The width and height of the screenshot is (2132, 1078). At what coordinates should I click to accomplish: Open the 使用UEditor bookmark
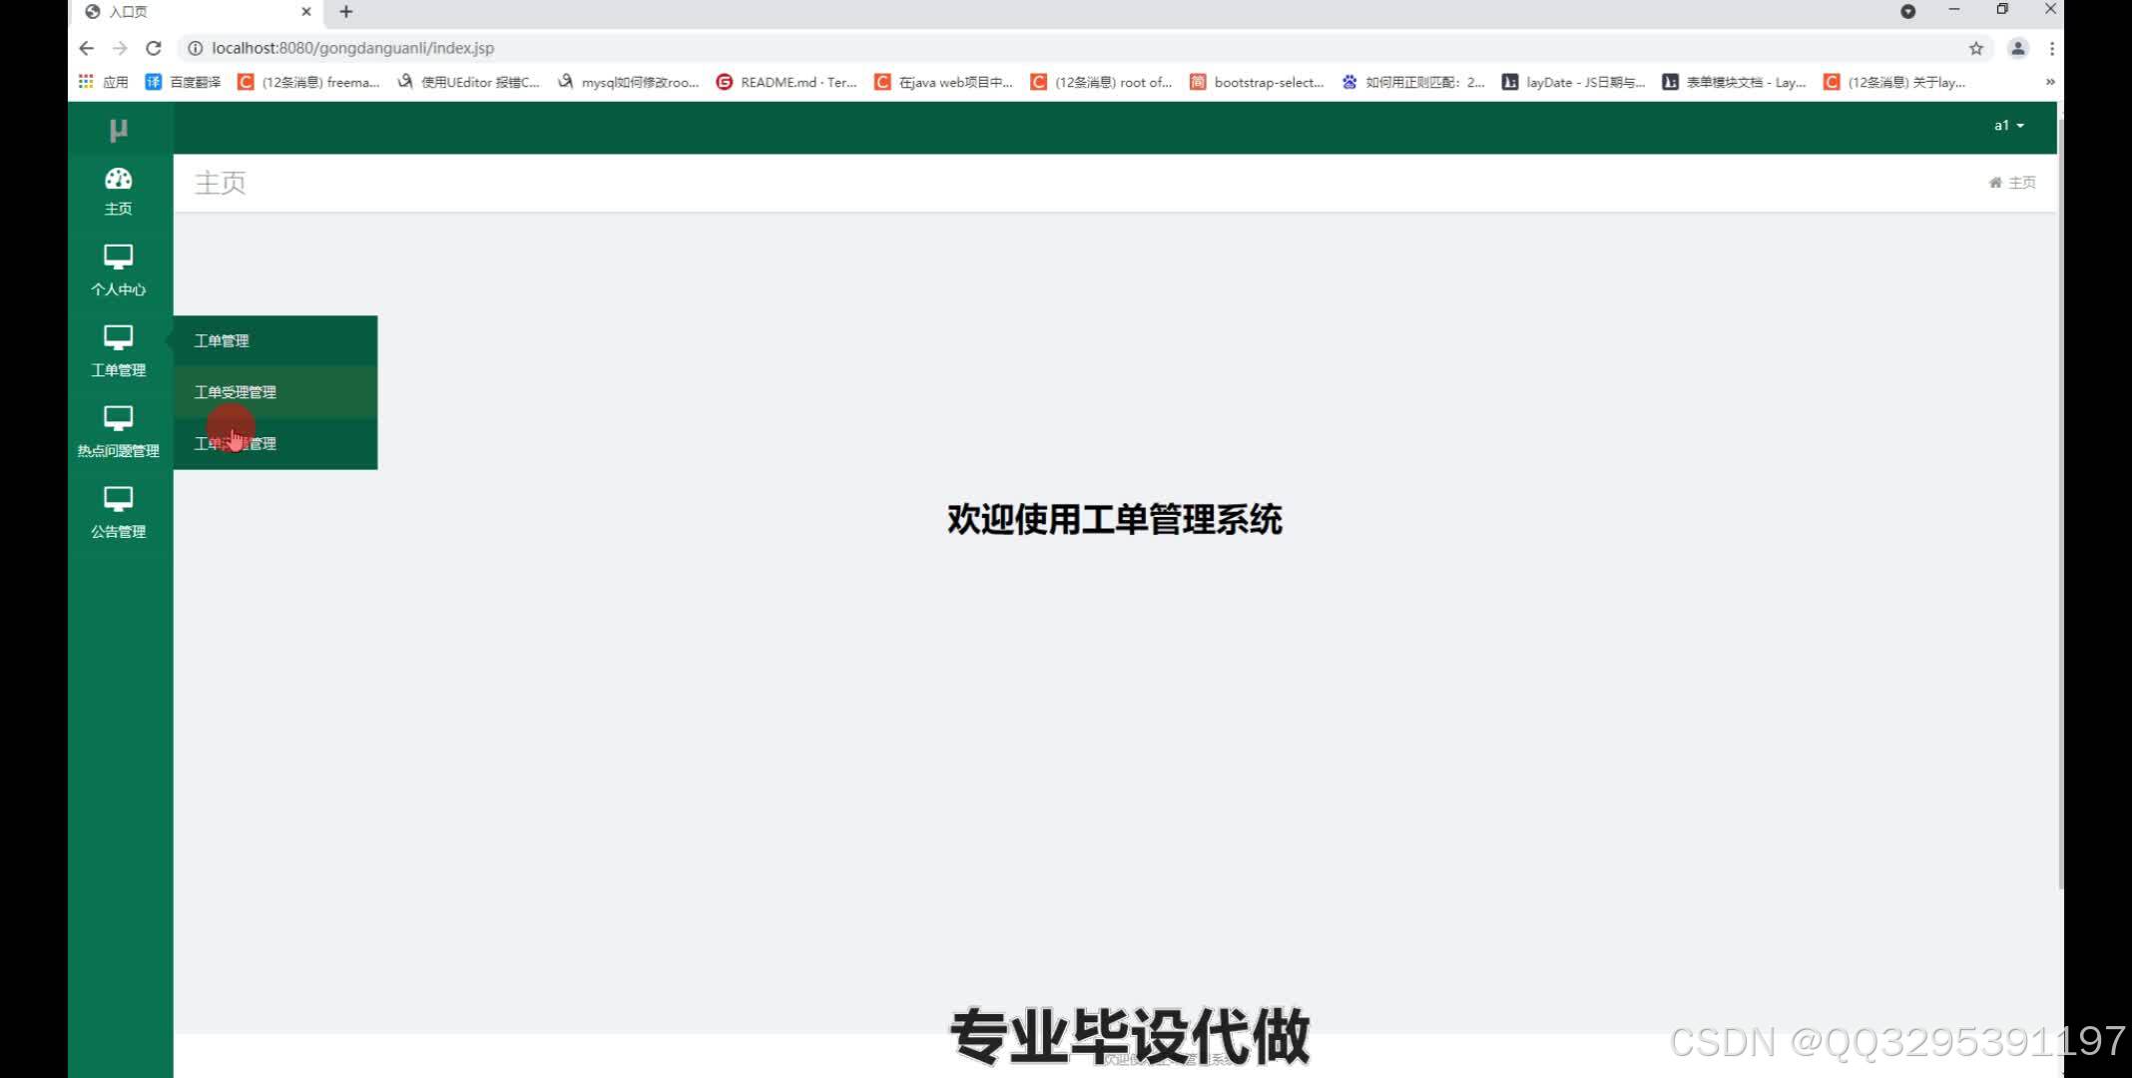pos(468,82)
